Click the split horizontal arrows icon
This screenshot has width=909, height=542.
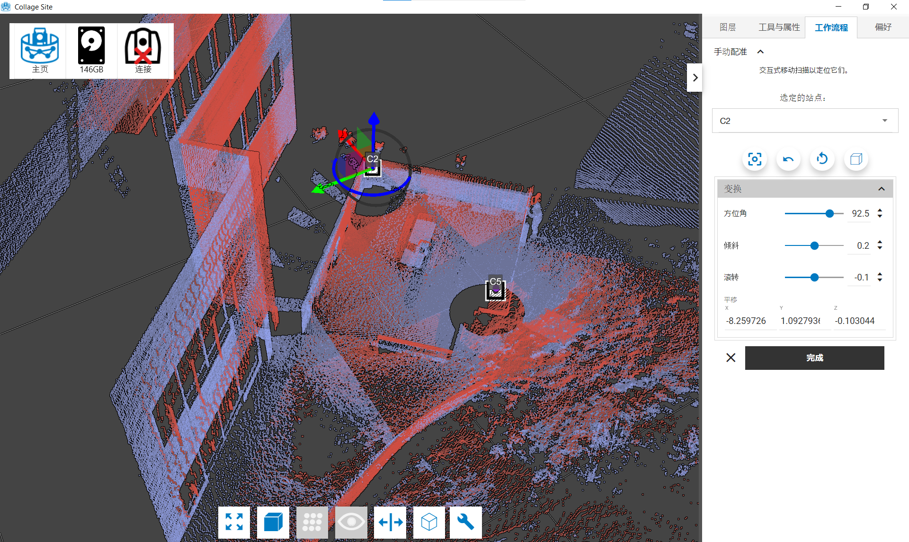(390, 522)
